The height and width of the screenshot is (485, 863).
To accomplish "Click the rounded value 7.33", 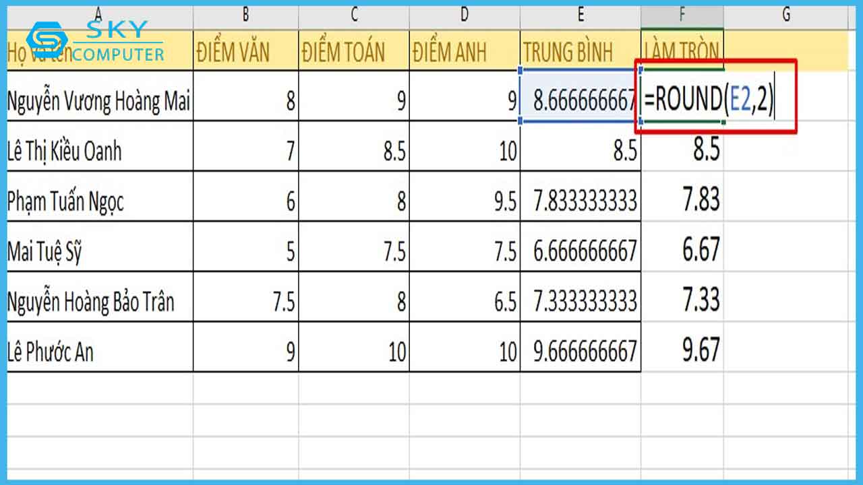I will (x=682, y=296).
